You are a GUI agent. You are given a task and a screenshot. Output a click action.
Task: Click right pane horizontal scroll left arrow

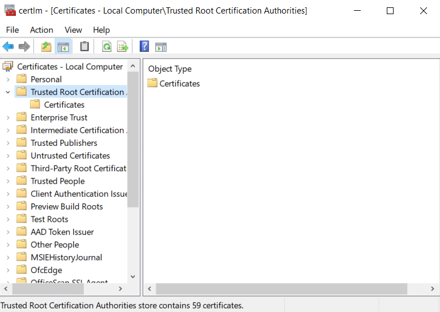pos(149,288)
